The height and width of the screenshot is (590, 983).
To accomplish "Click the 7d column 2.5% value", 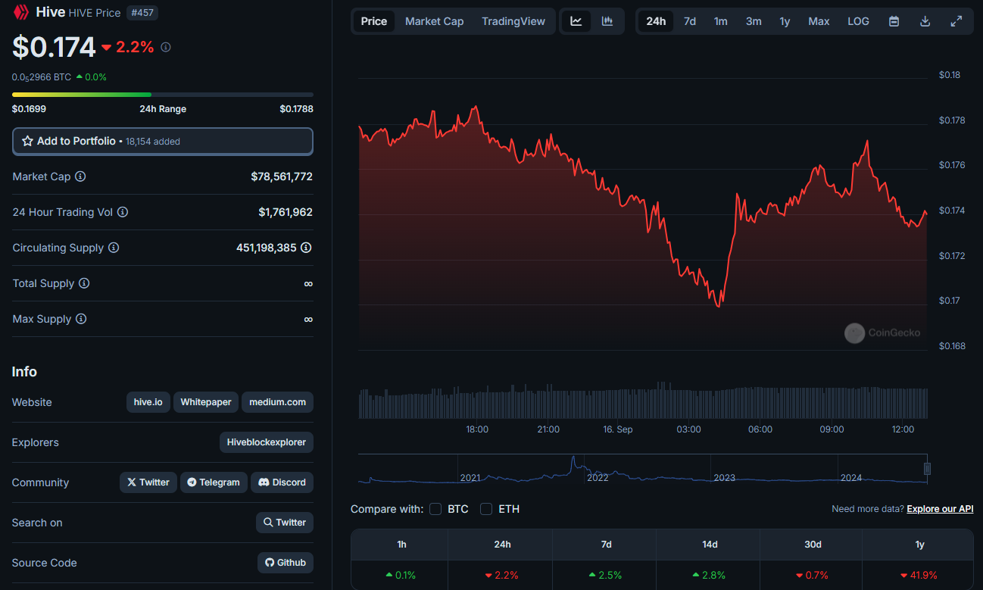I will 604,575.
